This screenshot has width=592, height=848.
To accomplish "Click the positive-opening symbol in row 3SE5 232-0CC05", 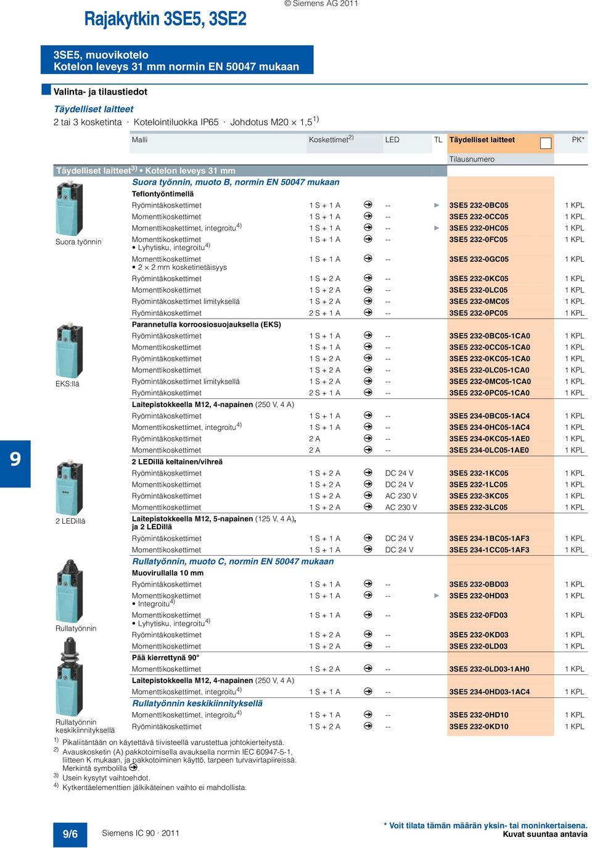I will coord(368,216).
